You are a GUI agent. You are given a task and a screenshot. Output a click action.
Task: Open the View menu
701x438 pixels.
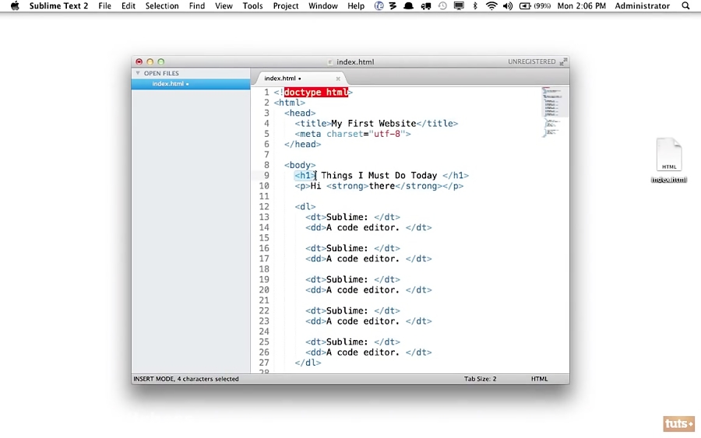pos(224,5)
